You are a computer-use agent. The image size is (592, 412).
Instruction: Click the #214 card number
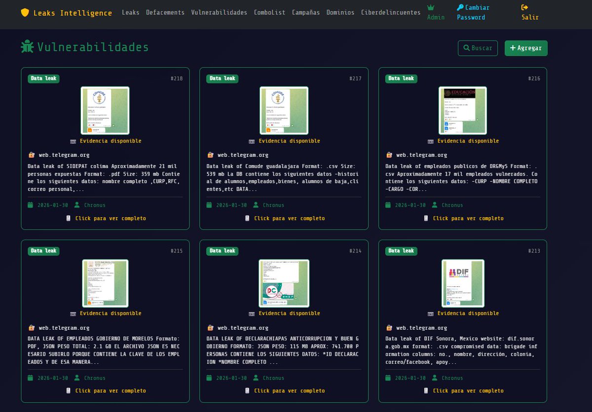coord(355,251)
